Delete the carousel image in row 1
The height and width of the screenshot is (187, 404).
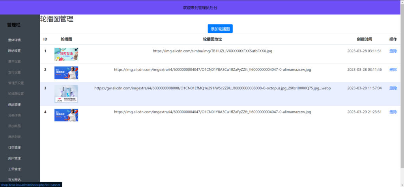coord(393,51)
